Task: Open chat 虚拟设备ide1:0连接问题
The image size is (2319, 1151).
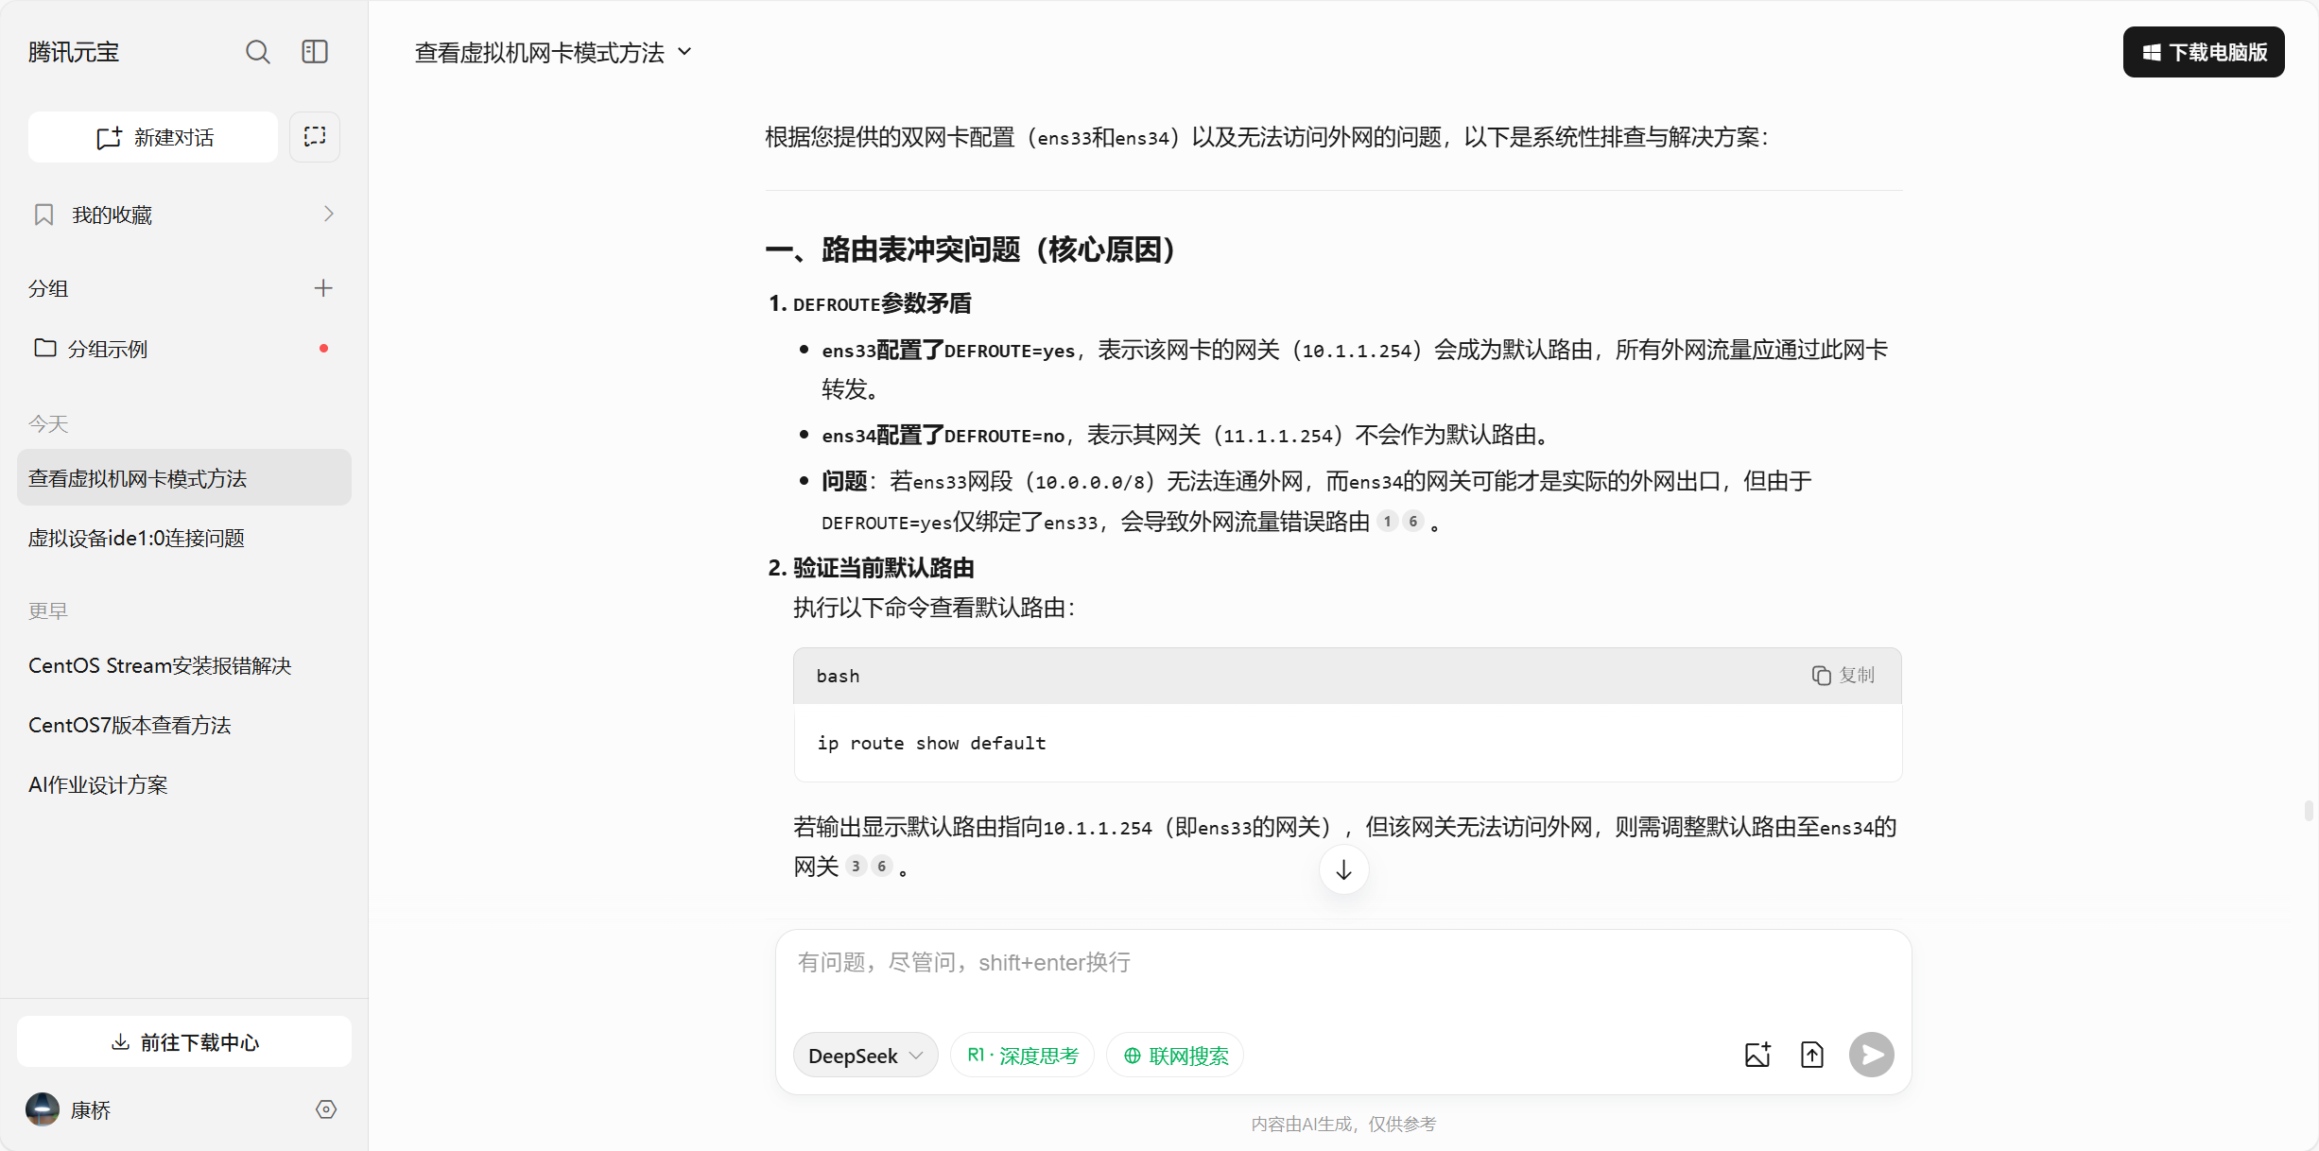Action: (x=137, y=538)
